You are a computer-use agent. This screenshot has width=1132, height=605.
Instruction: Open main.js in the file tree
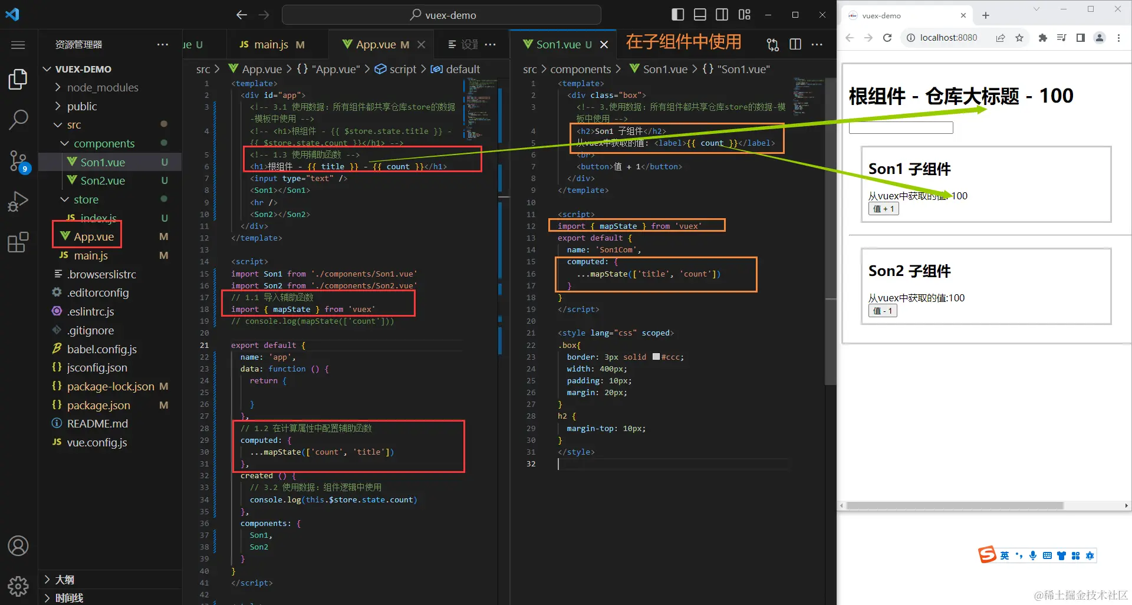91,256
